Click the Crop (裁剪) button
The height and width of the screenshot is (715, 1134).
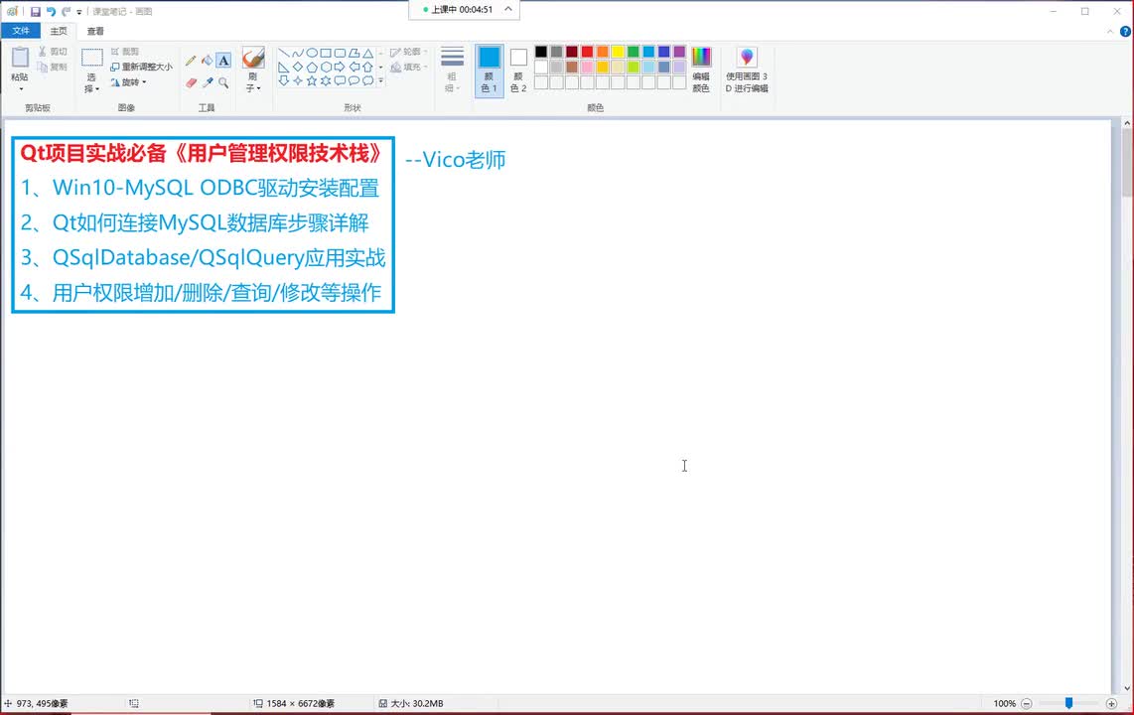pyautogui.click(x=125, y=52)
